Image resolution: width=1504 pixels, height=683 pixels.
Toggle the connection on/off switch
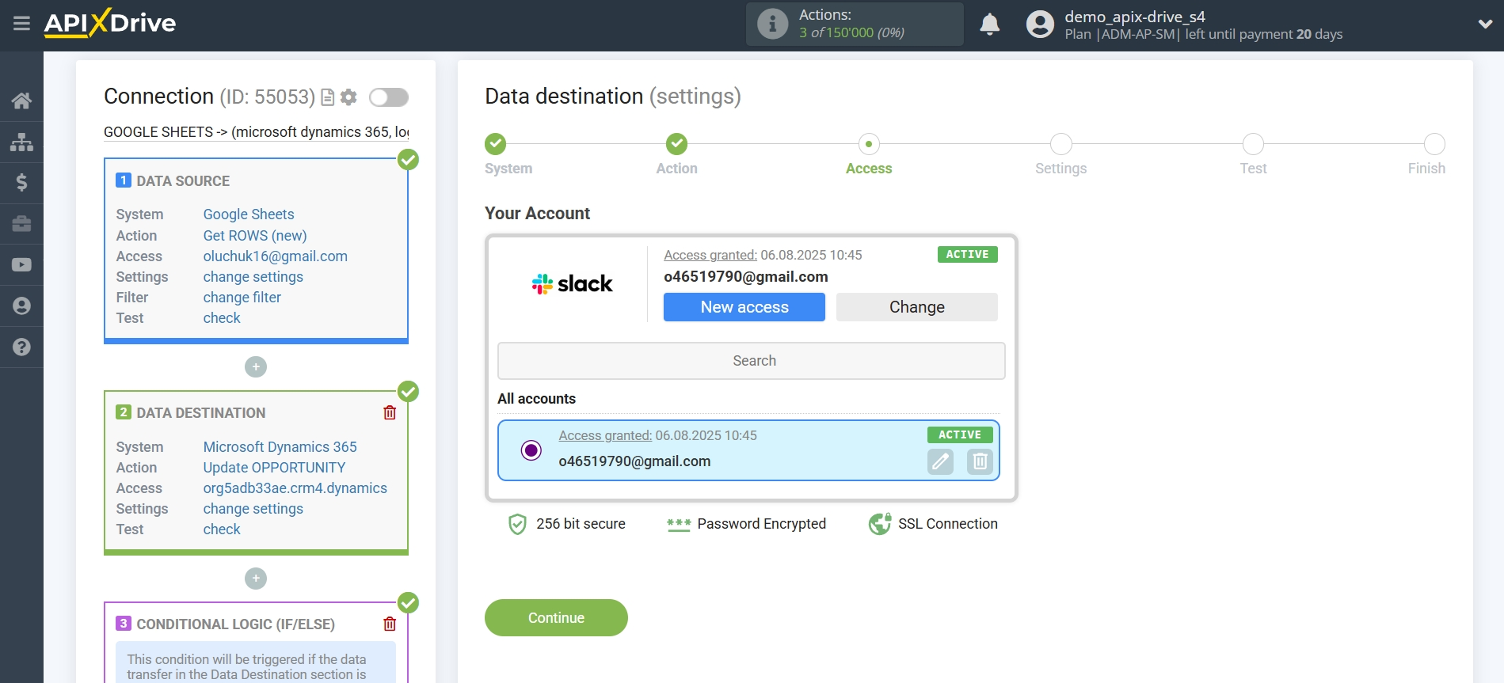click(x=389, y=97)
